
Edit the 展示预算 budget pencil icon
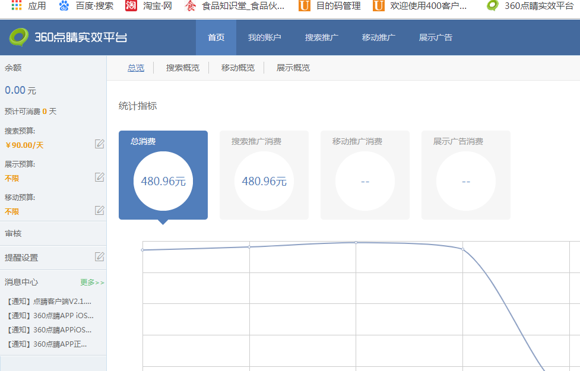coord(100,177)
